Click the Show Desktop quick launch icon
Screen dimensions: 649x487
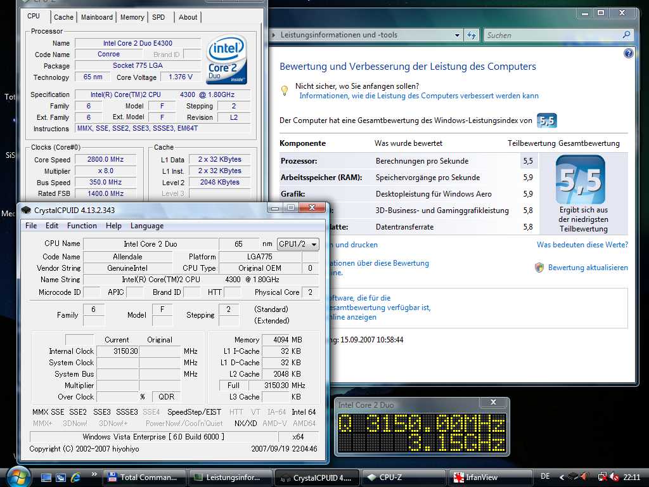click(46, 477)
